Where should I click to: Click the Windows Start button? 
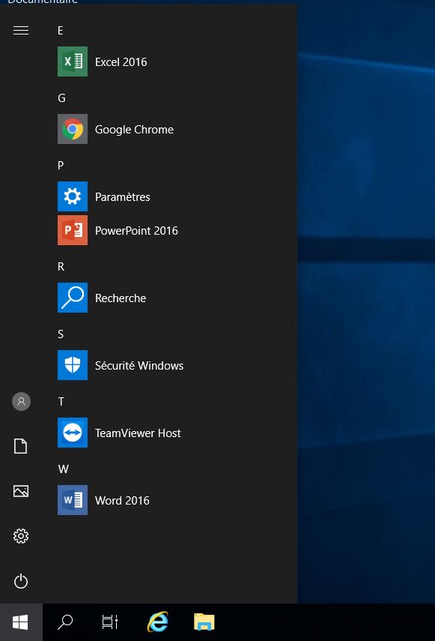(x=21, y=622)
